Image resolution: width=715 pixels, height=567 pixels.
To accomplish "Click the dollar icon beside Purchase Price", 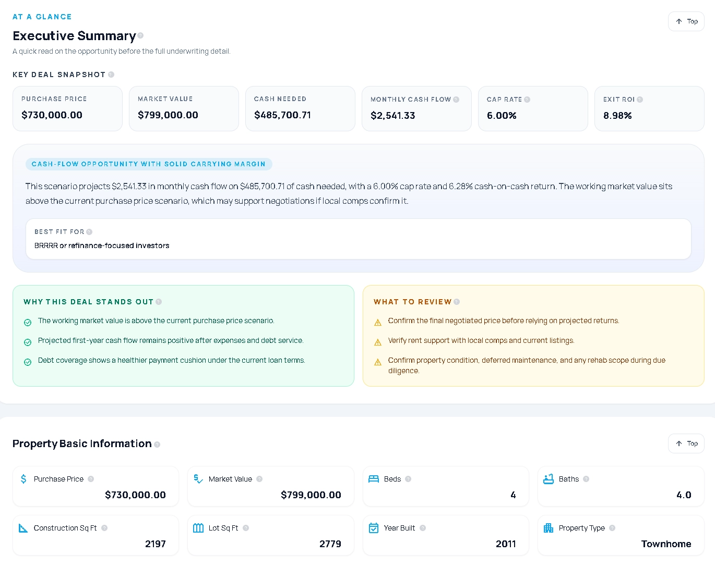I will pos(23,478).
